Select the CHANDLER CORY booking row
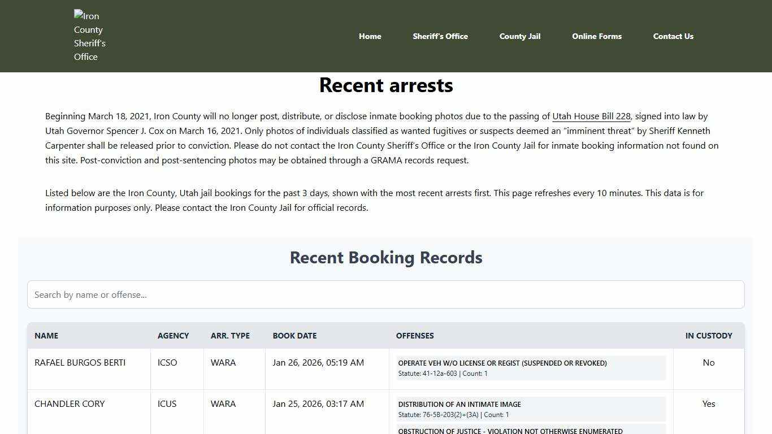This screenshot has width=772, height=434. click(x=70, y=403)
